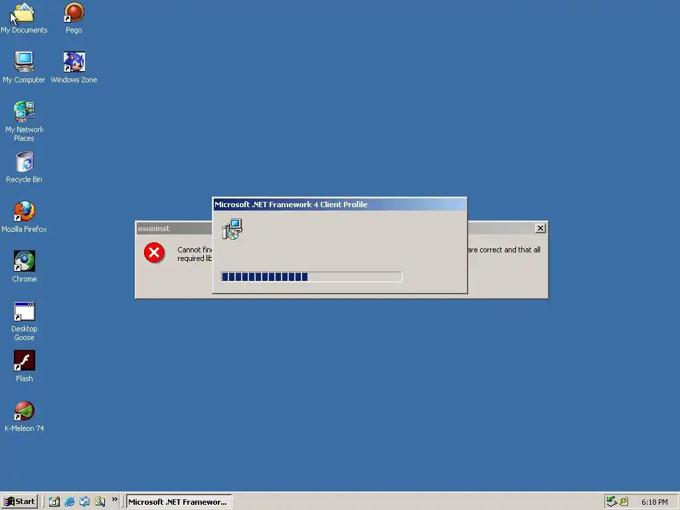The image size is (680, 510).
Task: Click the Microsoft .NET Framework 4 title bar
Action: (x=339, y=205)
